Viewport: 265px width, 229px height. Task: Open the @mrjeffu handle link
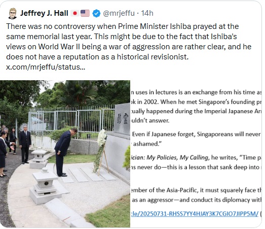pos(119,13)
